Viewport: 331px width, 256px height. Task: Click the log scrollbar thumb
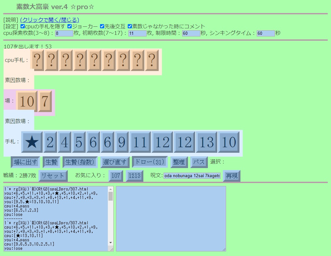pyautogui.click(x=111, y=196)
